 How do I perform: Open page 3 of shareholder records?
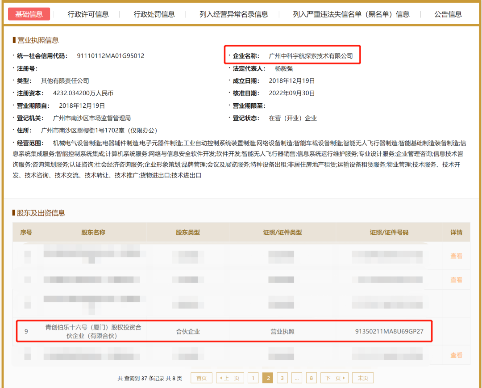tap(282, 378)
